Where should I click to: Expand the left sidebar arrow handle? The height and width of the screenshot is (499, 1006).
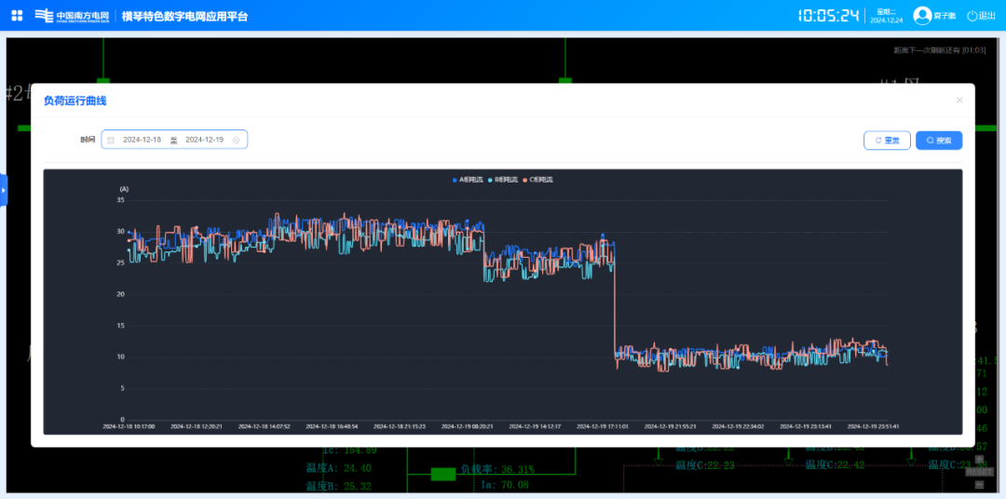(x=4, y=190)
